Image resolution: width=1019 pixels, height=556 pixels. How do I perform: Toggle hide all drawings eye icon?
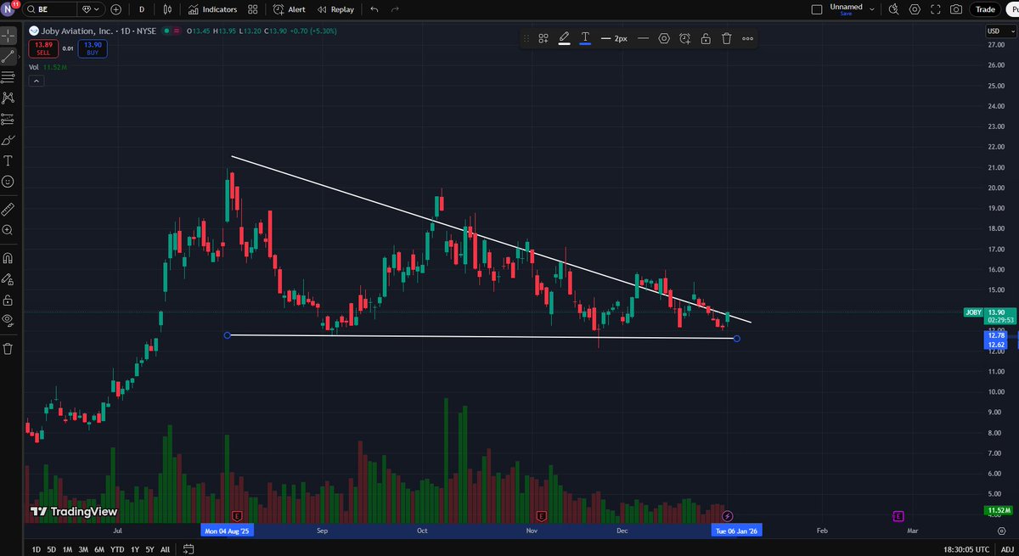[x=8, y=320]
